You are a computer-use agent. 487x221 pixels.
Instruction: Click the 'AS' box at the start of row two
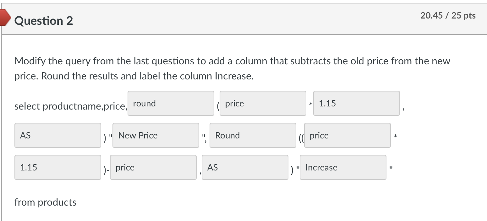57,135
